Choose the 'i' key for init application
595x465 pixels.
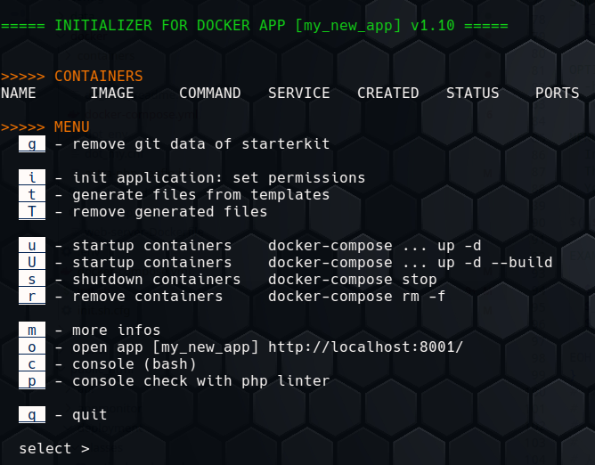tap(32, 177)
